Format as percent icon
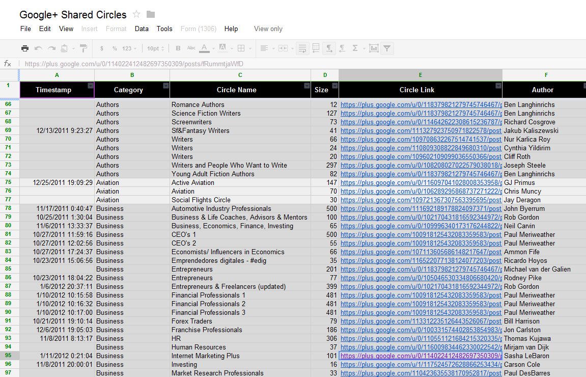Viewport: 586px width, 377px height. [115, 48]
